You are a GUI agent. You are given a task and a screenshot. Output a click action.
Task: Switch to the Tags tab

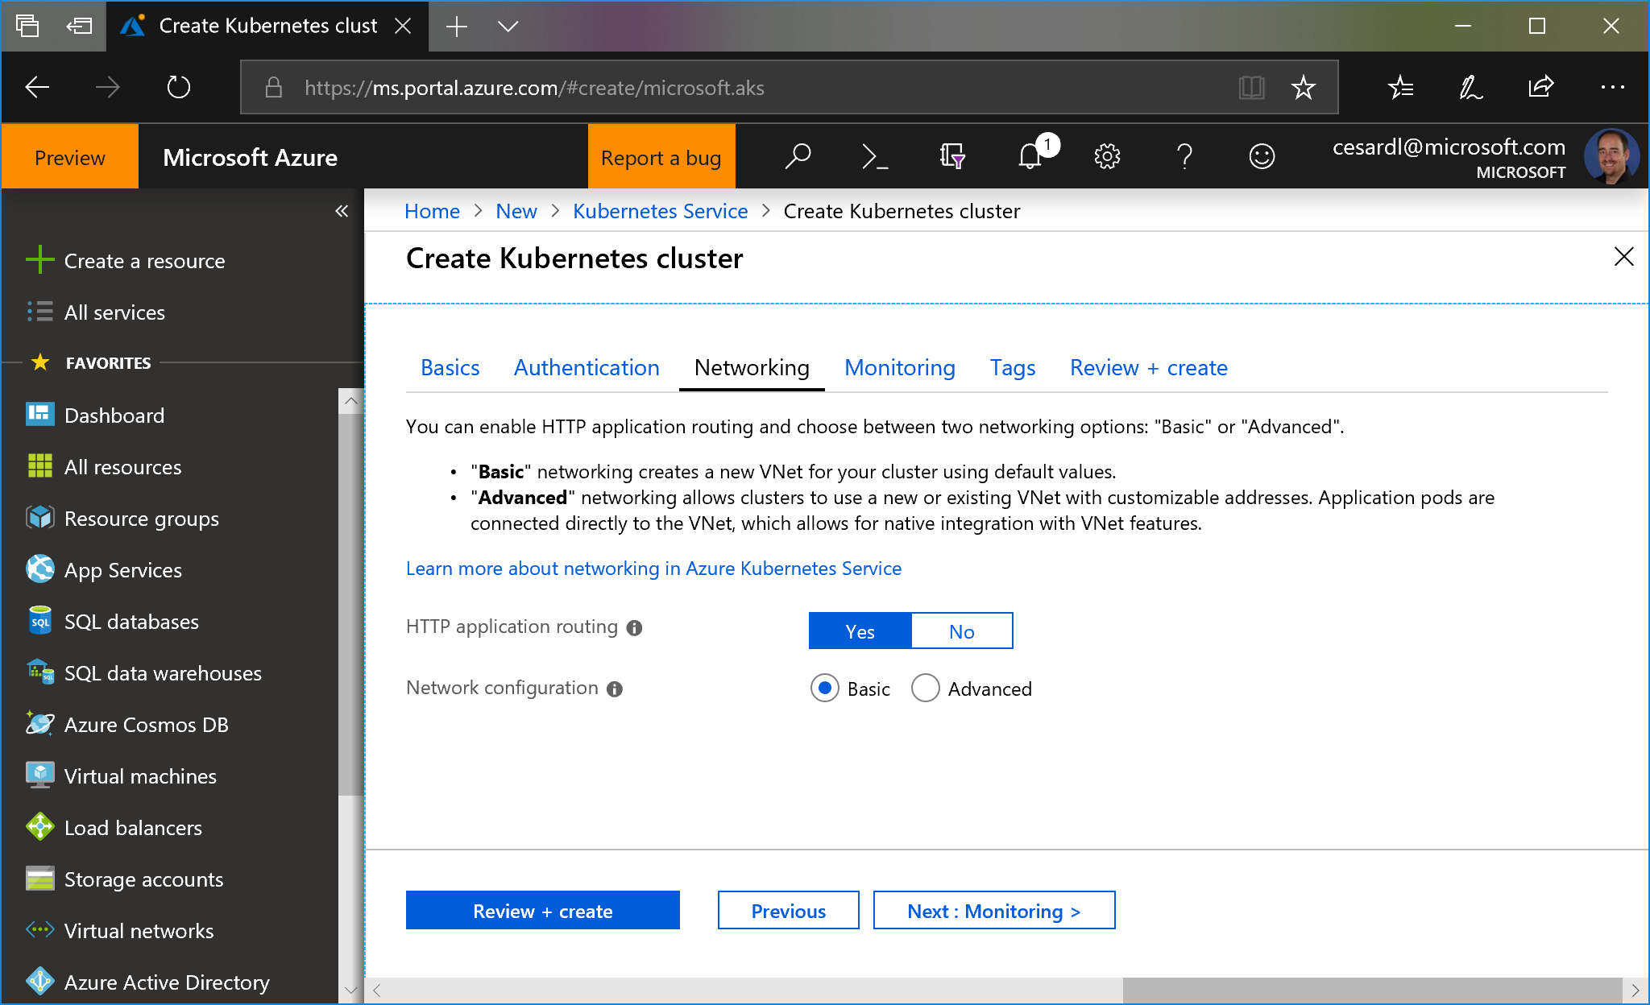(x=1013, y=368)
